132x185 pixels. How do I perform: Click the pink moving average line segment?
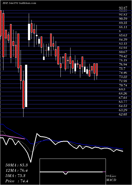(x=12, y=137)
